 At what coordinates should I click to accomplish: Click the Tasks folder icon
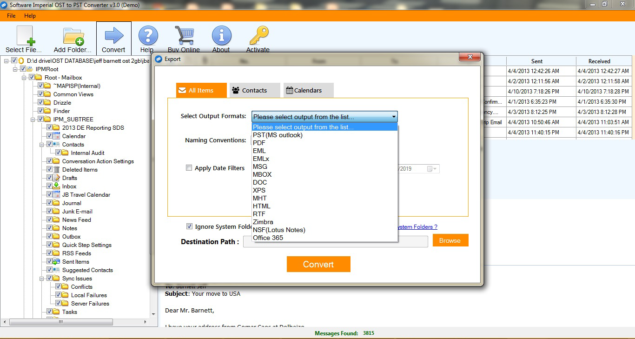tap(55, 312)
